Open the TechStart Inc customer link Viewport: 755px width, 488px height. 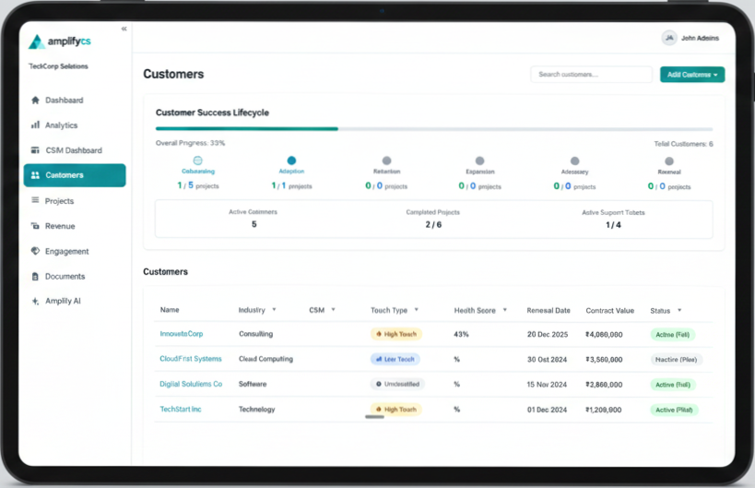pos(181,409)
